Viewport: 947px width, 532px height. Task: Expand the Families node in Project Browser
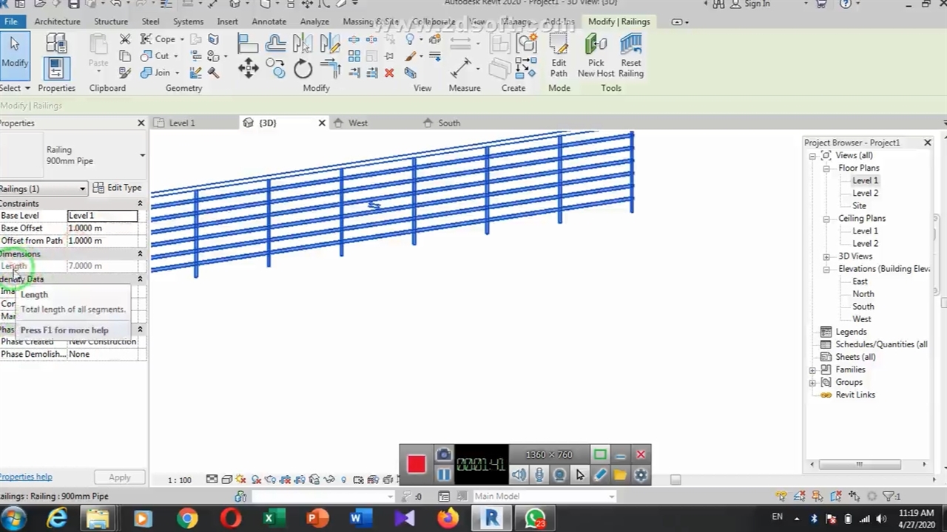click(x=813, y=369)
